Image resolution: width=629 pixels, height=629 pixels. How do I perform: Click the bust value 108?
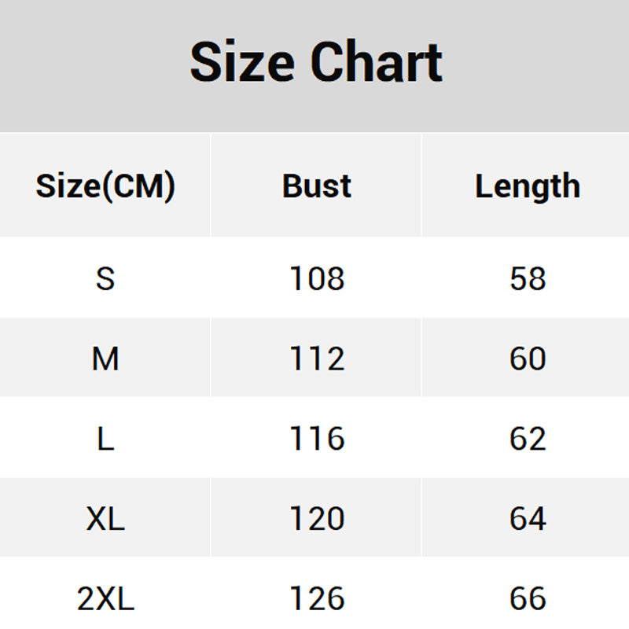317,278
